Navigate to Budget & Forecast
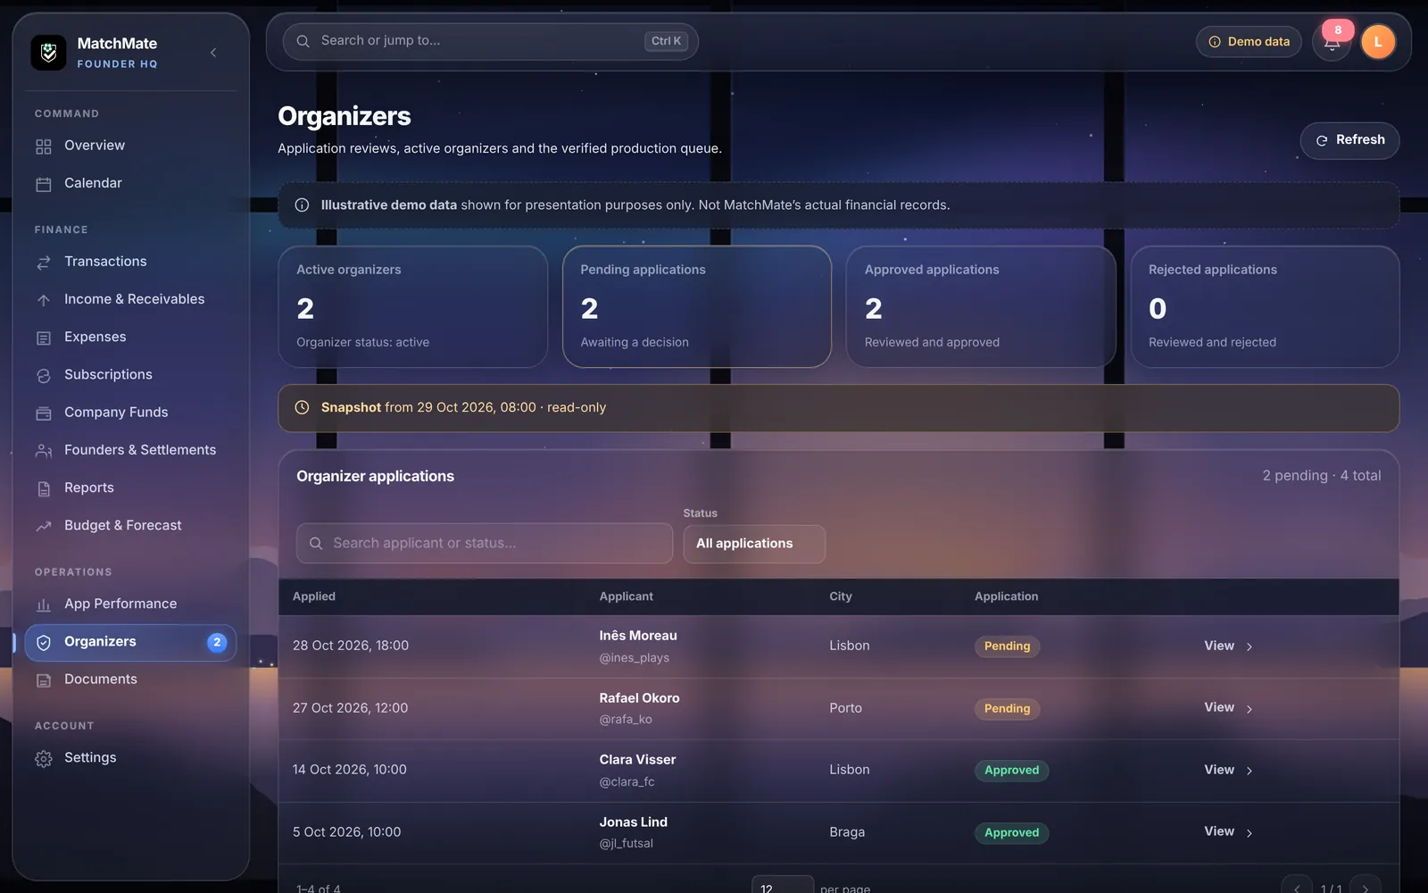Image resolution: width=1428 pixels, height=893 pixels. point(130,526)
